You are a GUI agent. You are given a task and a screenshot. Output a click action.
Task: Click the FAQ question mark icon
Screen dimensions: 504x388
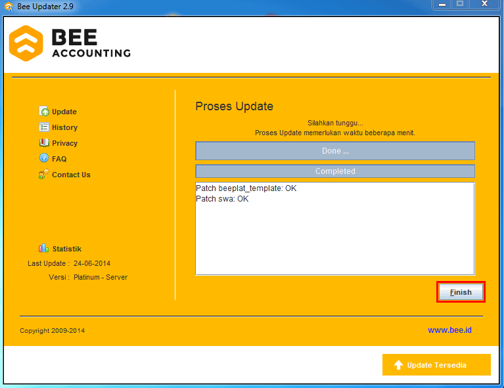tap(44, 158)
